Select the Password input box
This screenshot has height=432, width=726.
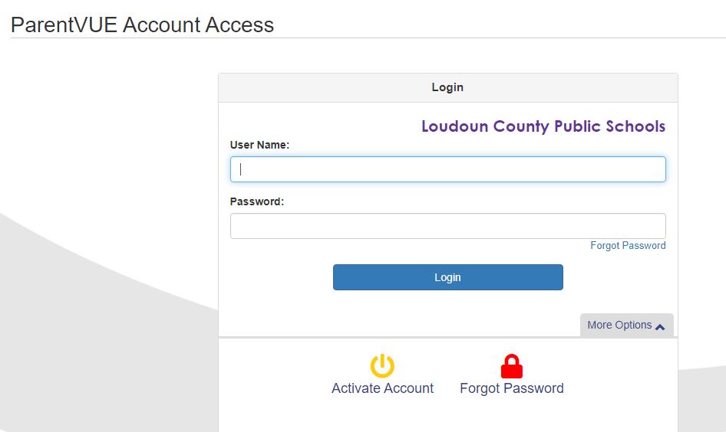(x=447, y=226)
